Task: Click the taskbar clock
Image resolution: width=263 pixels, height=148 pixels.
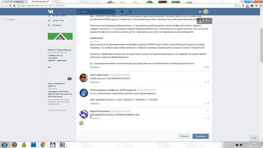Action: click(254, 145)
